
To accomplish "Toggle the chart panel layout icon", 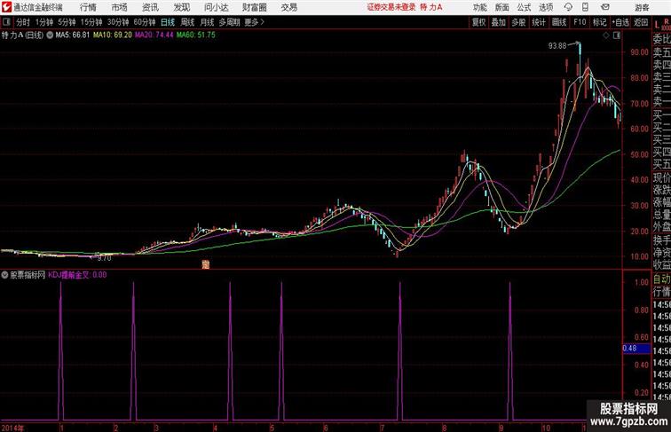I will (x=617, y=35).
